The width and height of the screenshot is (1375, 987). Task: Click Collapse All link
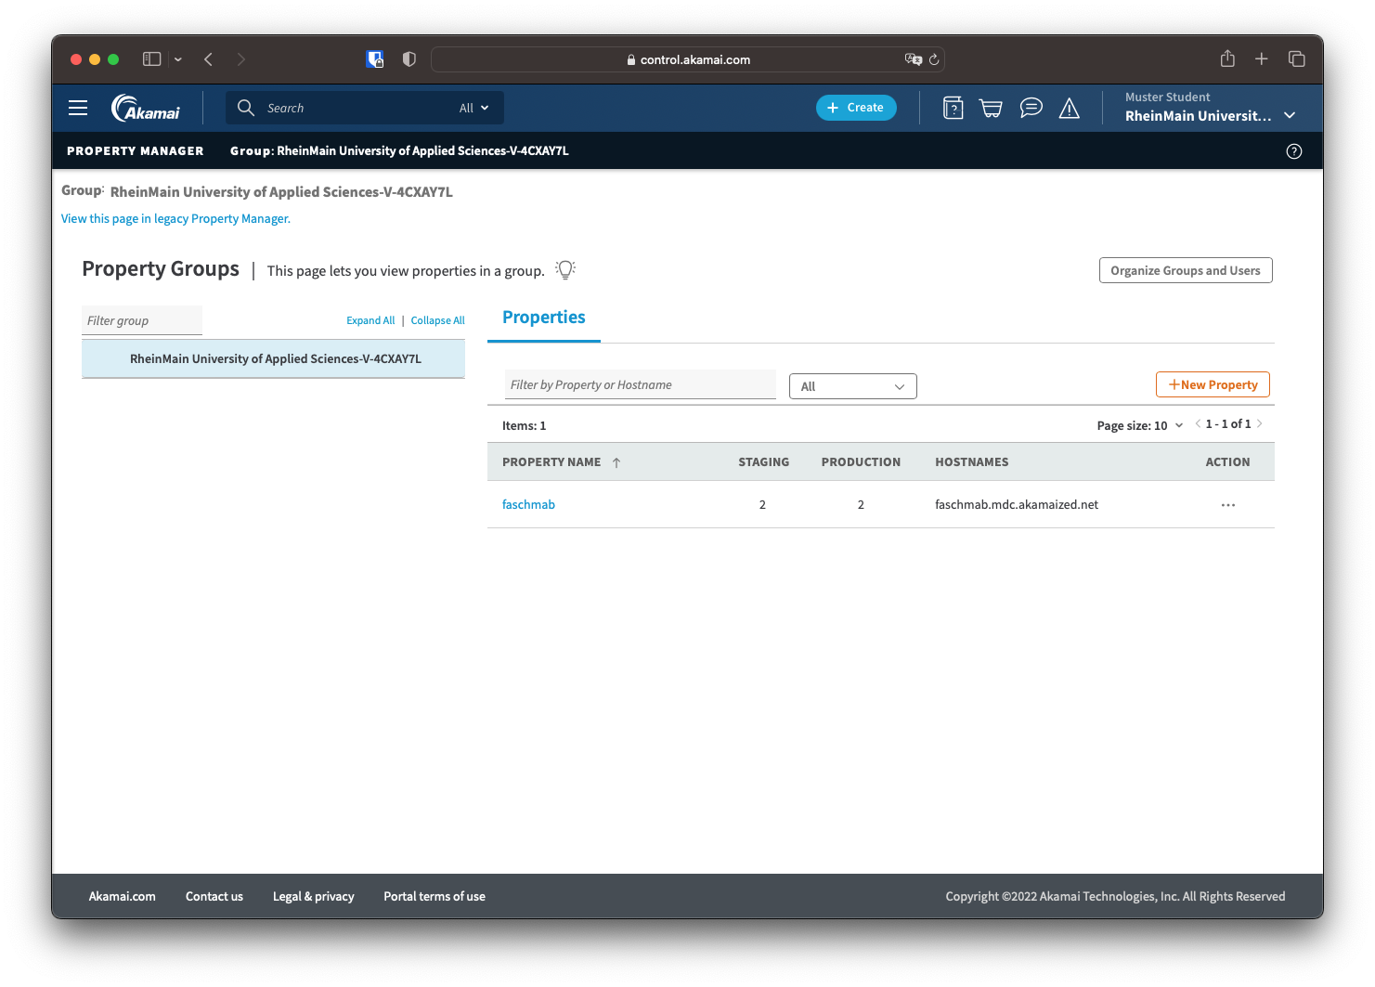point(438,320)
